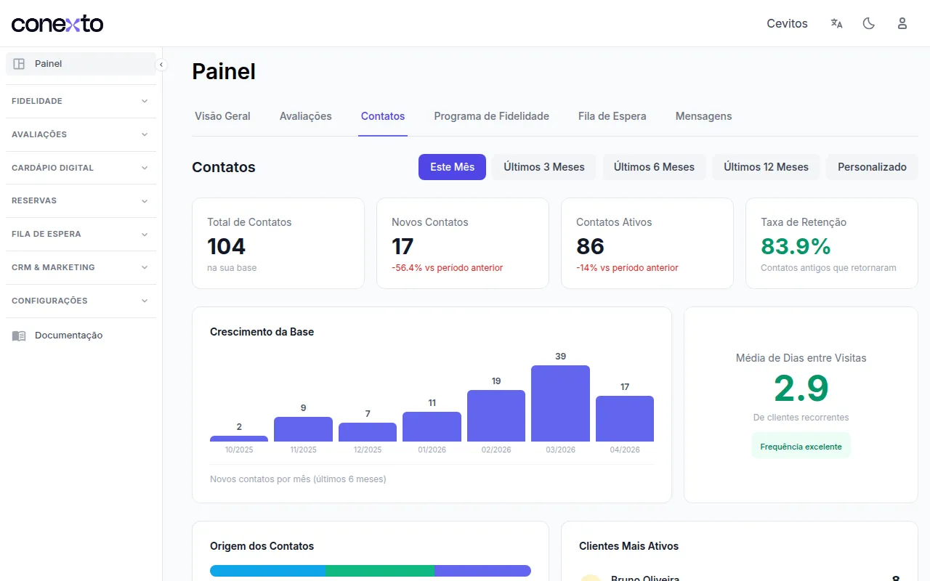Switch to the Avaliações tab
This screenshot has height=581, width=930.
coord(306,116)
